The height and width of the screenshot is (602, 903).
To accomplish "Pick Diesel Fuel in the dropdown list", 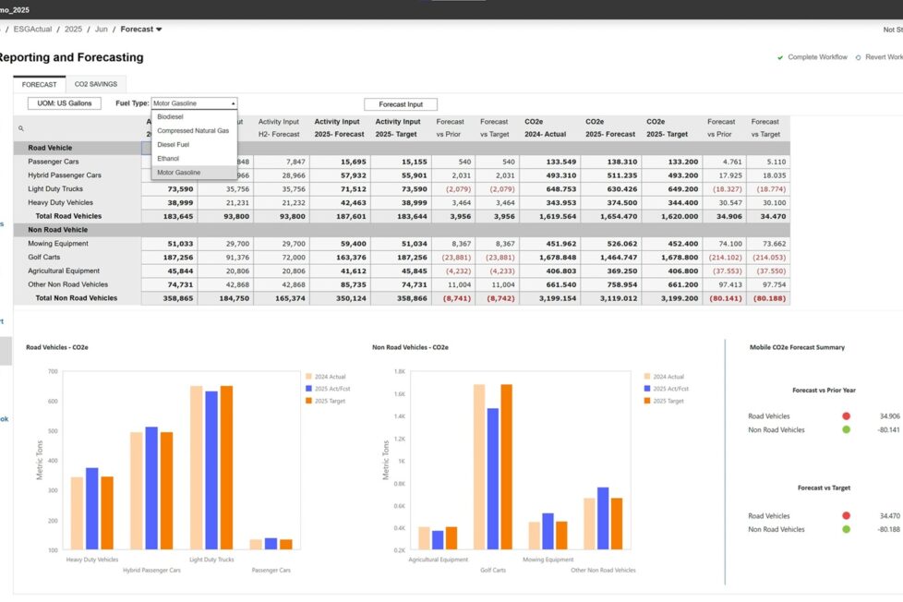I will [175, 145].
